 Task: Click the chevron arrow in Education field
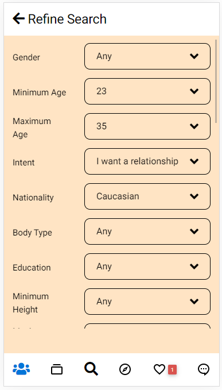click(194, 267)
